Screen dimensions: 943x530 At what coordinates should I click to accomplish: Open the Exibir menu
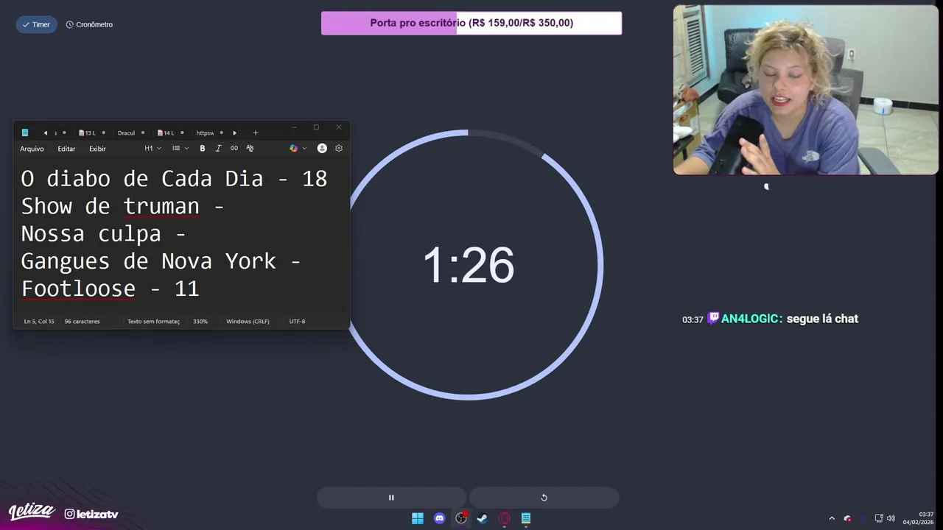(97, 149)
